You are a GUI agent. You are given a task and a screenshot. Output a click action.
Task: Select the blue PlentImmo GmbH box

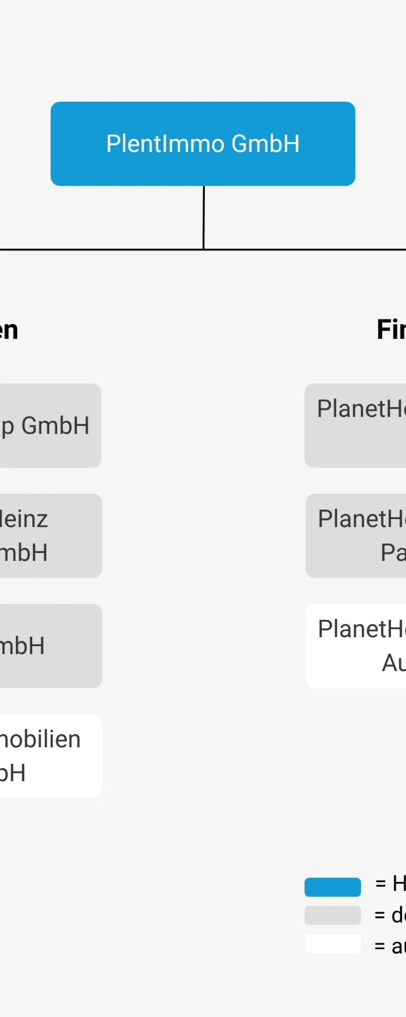(x=203, y=144)
